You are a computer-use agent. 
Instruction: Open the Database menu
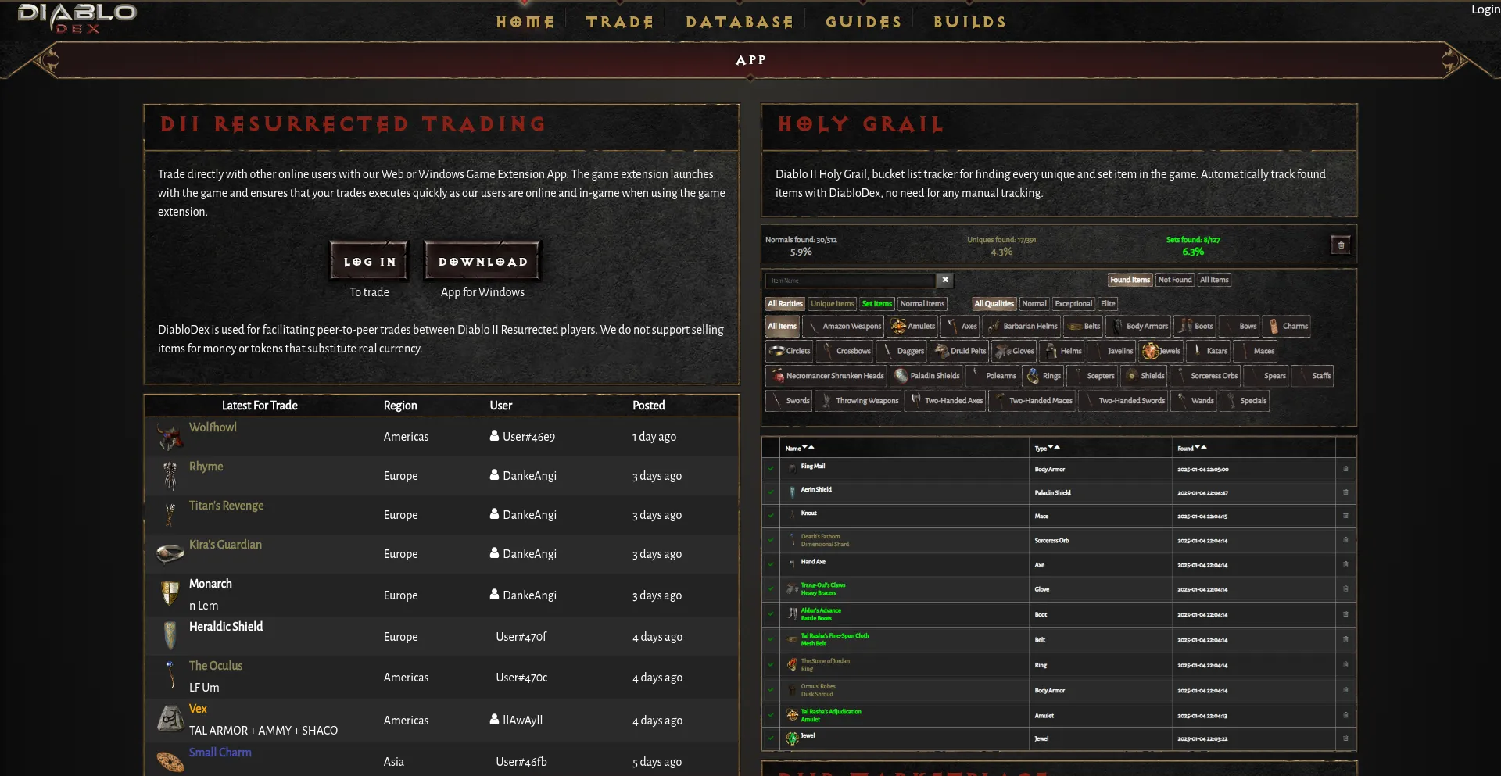pyautogui.click(x=739, y=22)
